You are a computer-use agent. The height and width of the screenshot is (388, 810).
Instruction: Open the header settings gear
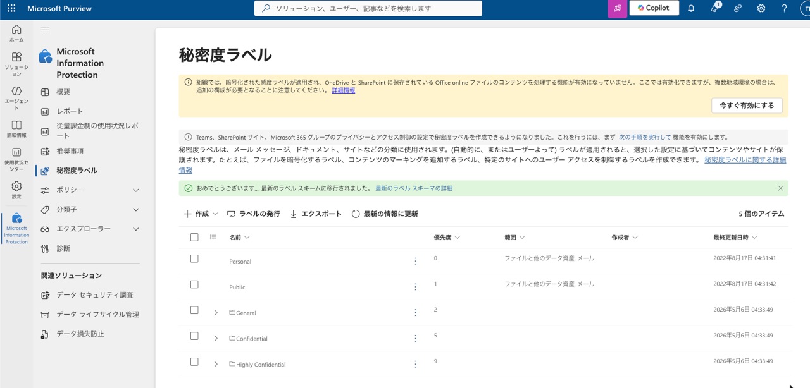[x=761, y=8]
